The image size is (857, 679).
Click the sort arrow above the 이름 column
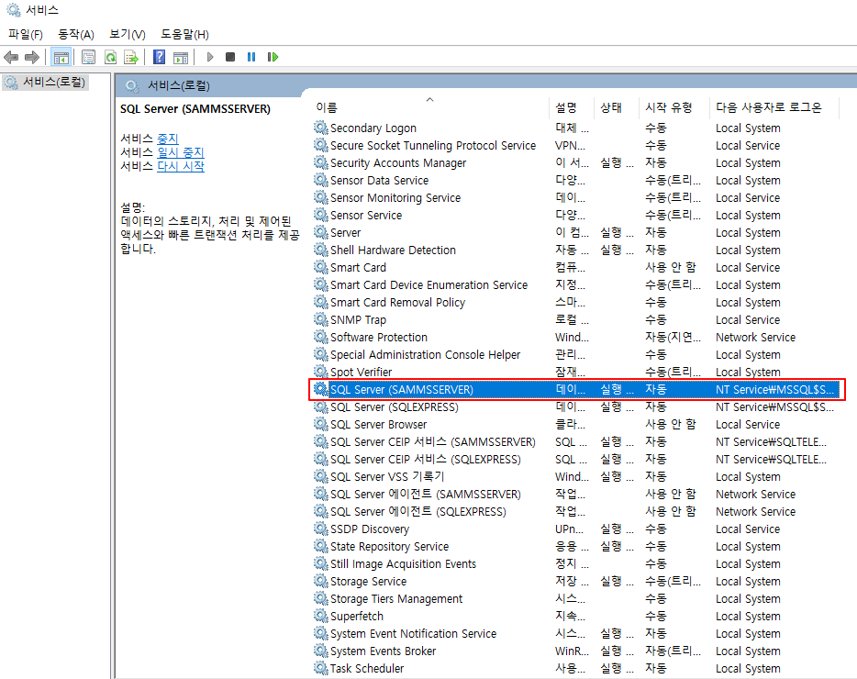click(430, 99)
